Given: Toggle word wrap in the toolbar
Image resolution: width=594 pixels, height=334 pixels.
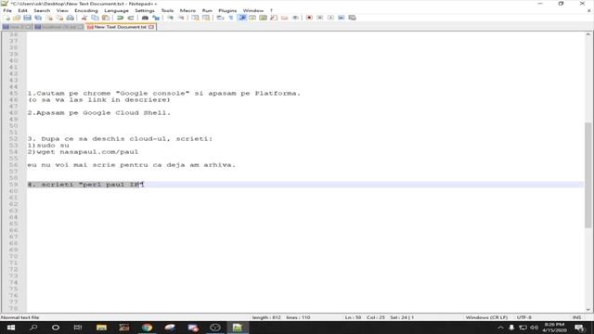Looking at the screenshot, I should click(x=220, y=18).
